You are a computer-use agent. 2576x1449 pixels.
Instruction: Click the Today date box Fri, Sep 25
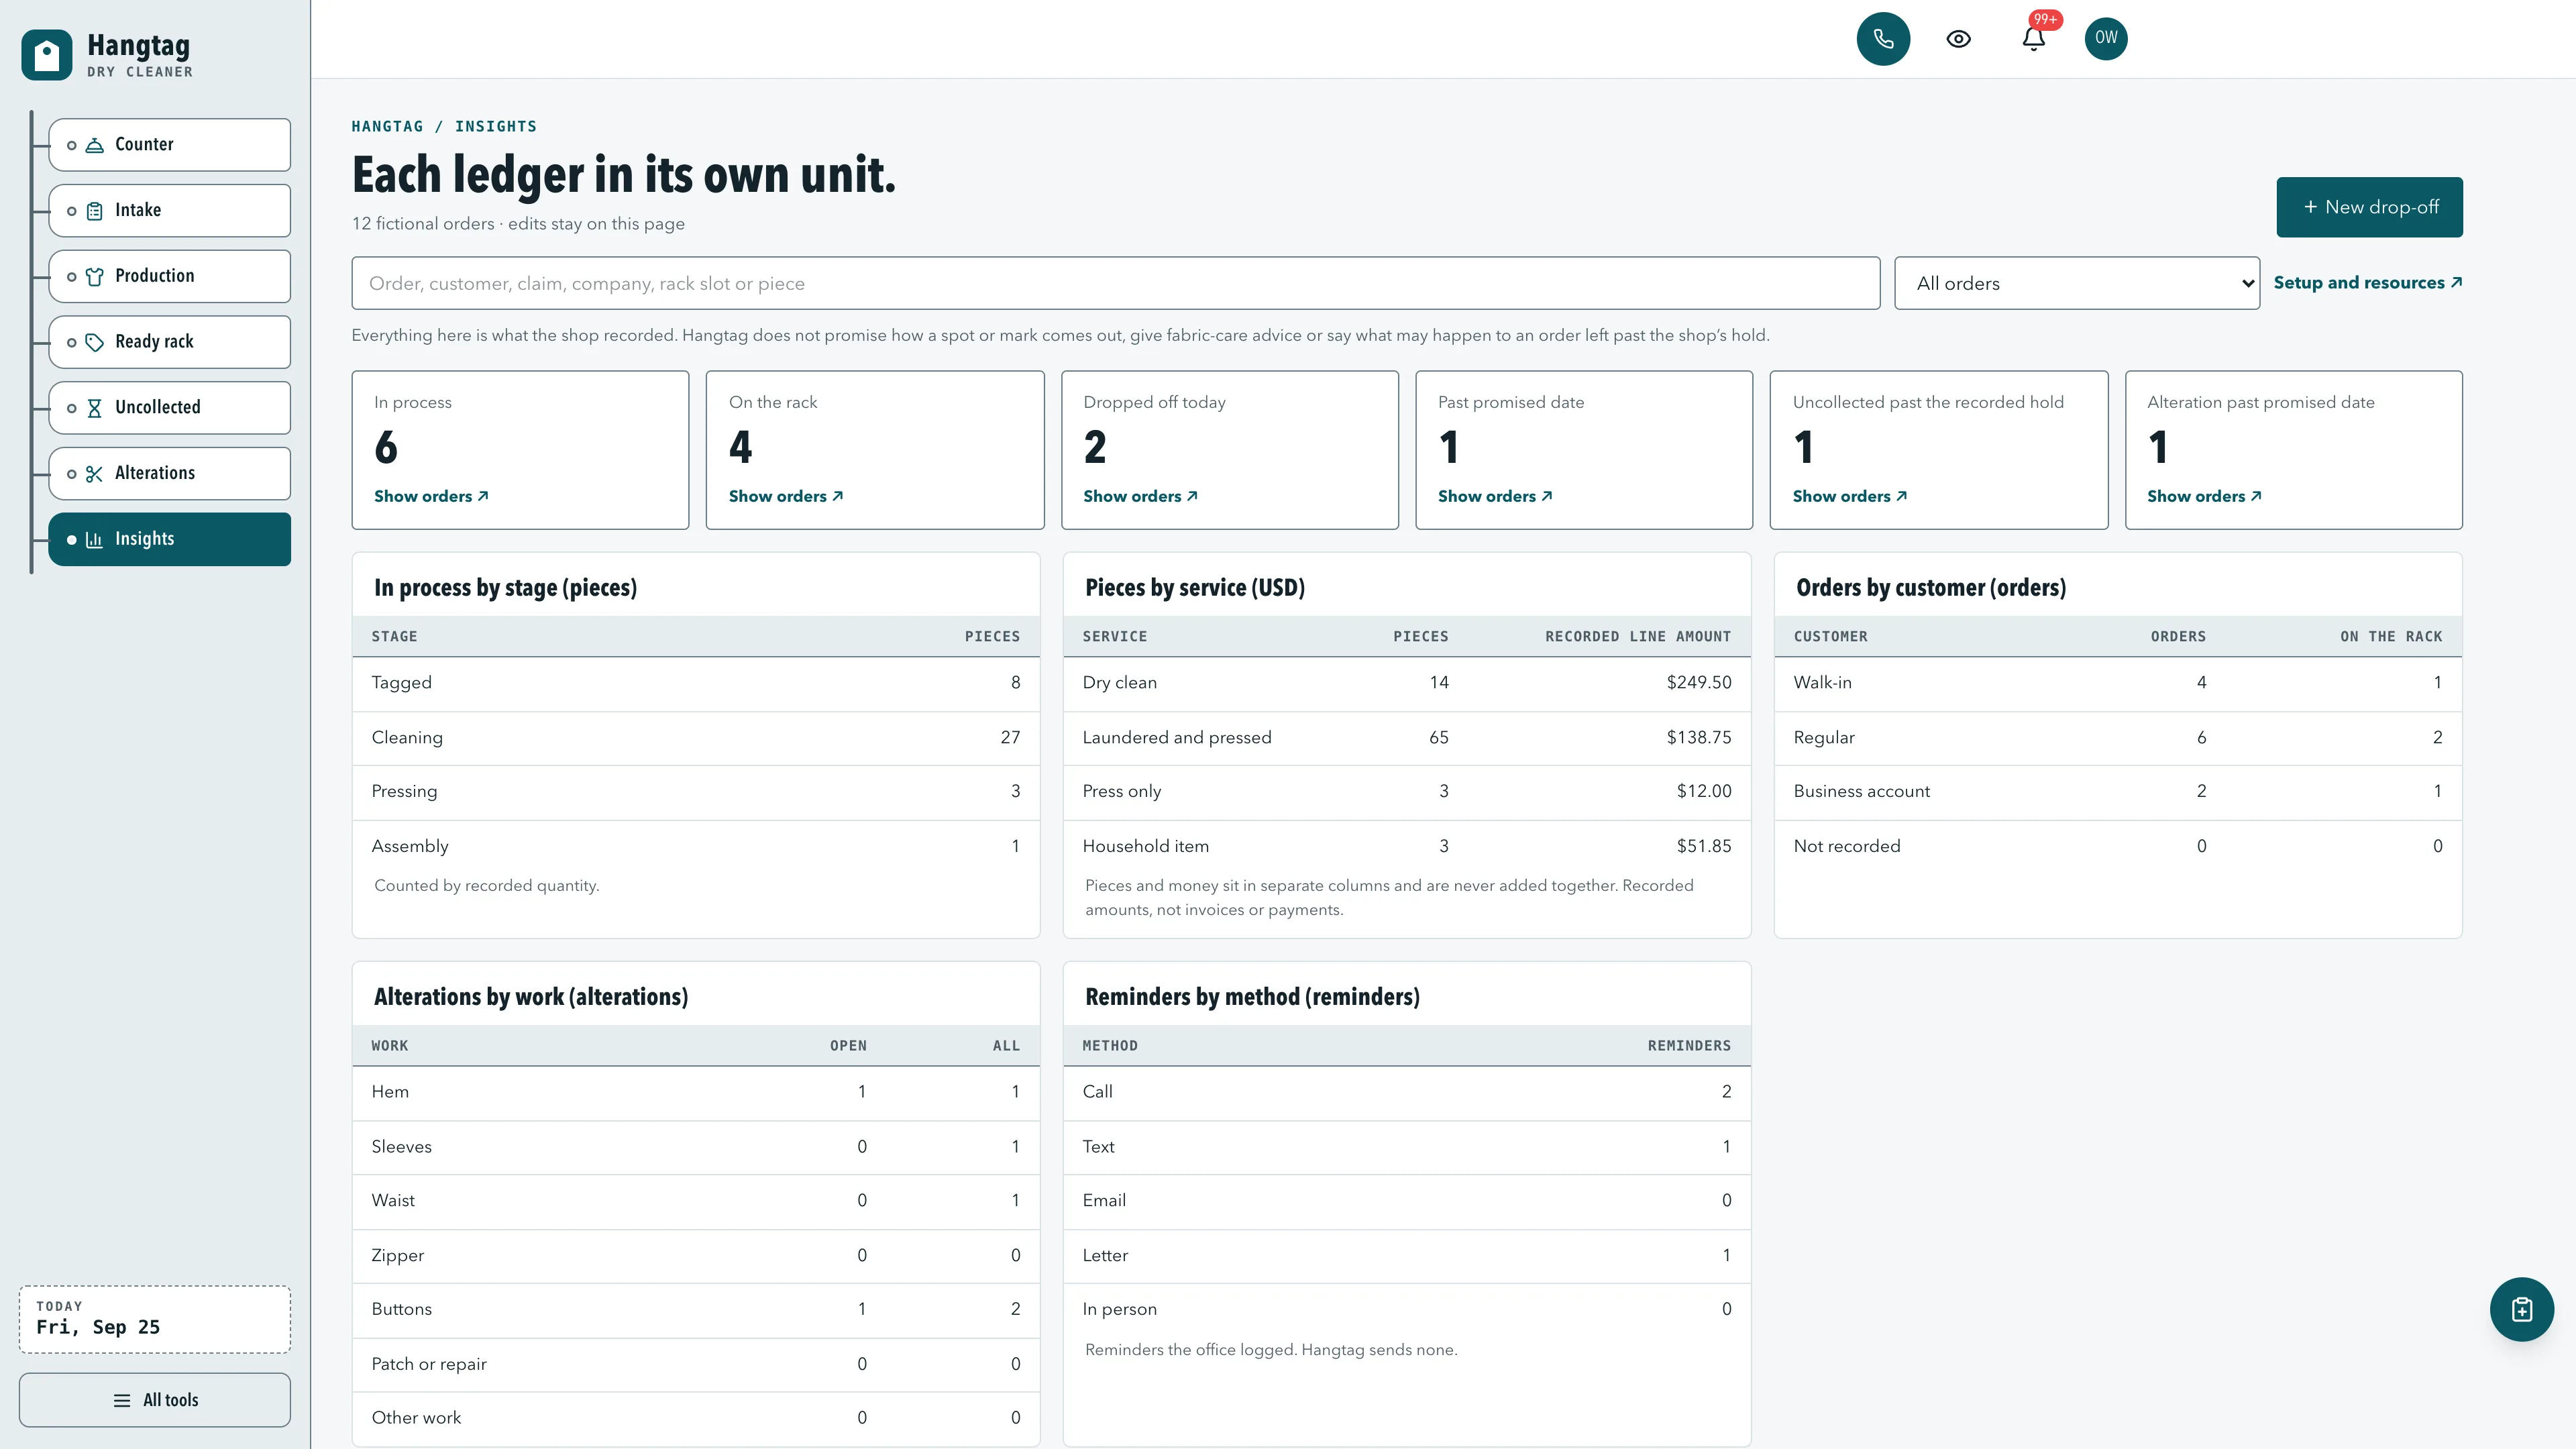click(x=155, y=1319)
